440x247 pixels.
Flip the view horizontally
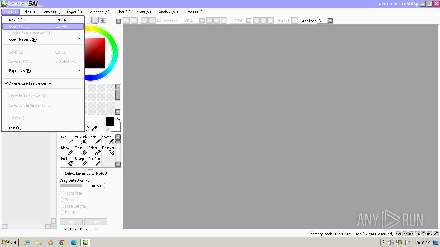tap(295, 21)
